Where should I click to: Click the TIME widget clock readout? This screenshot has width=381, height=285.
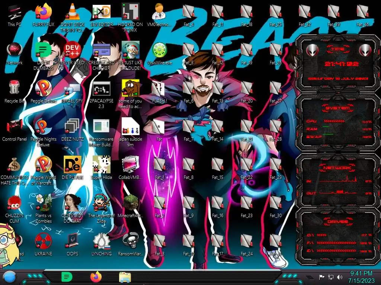pos(342,64)
